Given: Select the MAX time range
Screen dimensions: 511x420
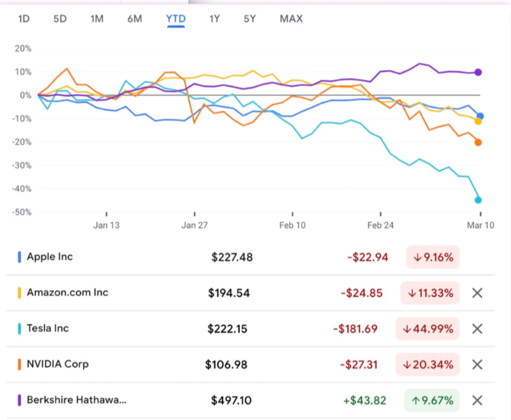Looking at the screenshot, I should click(x=291, y=19).
